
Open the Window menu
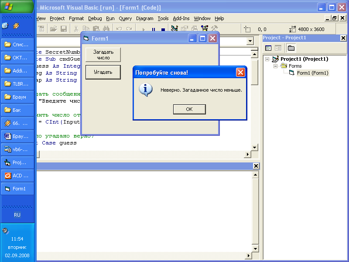click(202, 18)
